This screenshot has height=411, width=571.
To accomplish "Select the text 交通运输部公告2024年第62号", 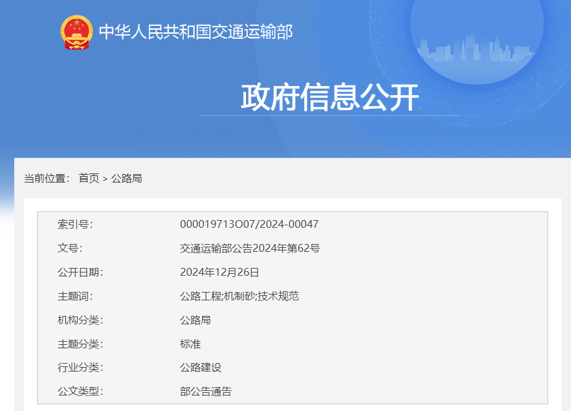I will [250, 249].
